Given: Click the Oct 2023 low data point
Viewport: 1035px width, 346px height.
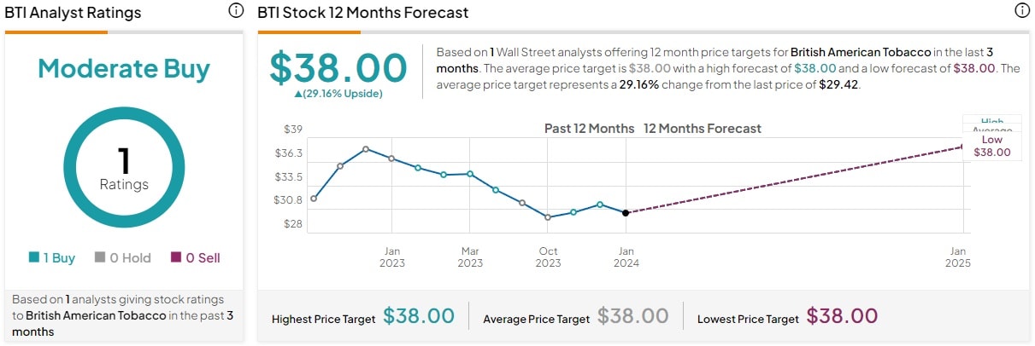Looking at the screenshot, I should click(548, 217).
